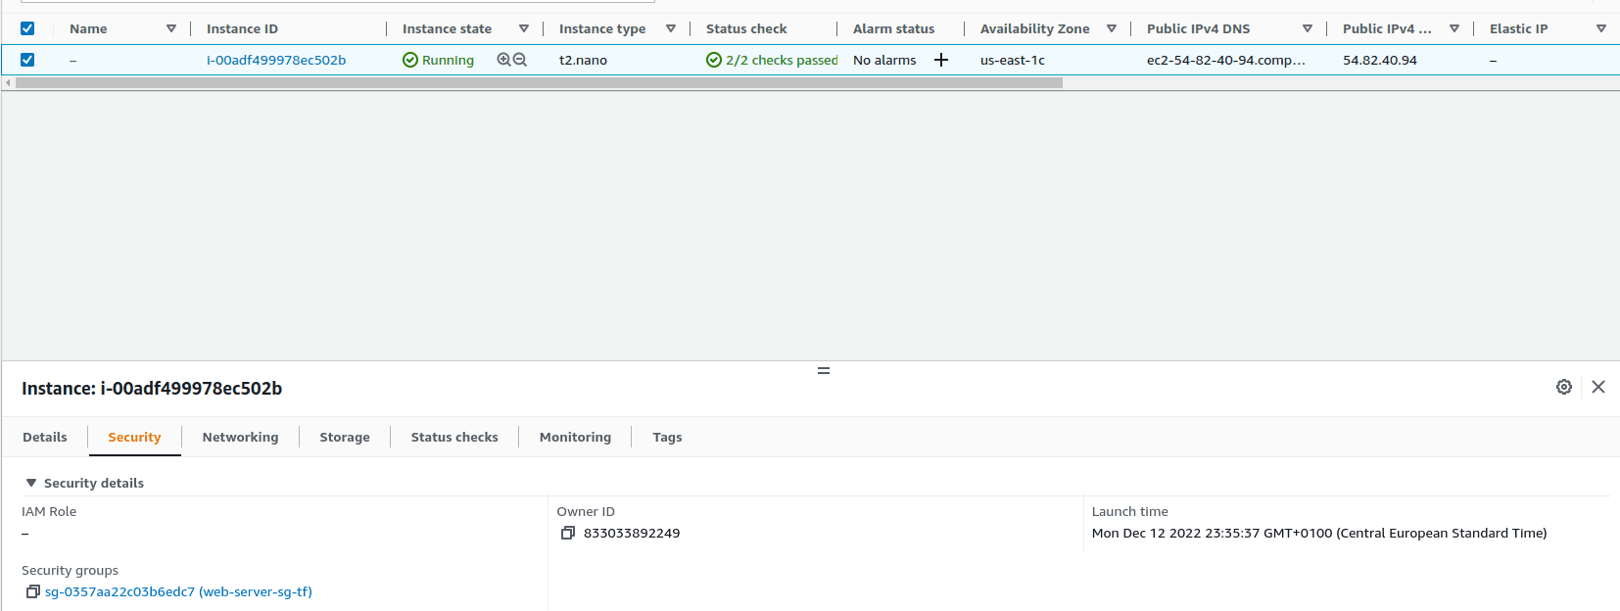Select the Launch time value
This screenshot has height=611, width=1620.
tap(1319, 533)
